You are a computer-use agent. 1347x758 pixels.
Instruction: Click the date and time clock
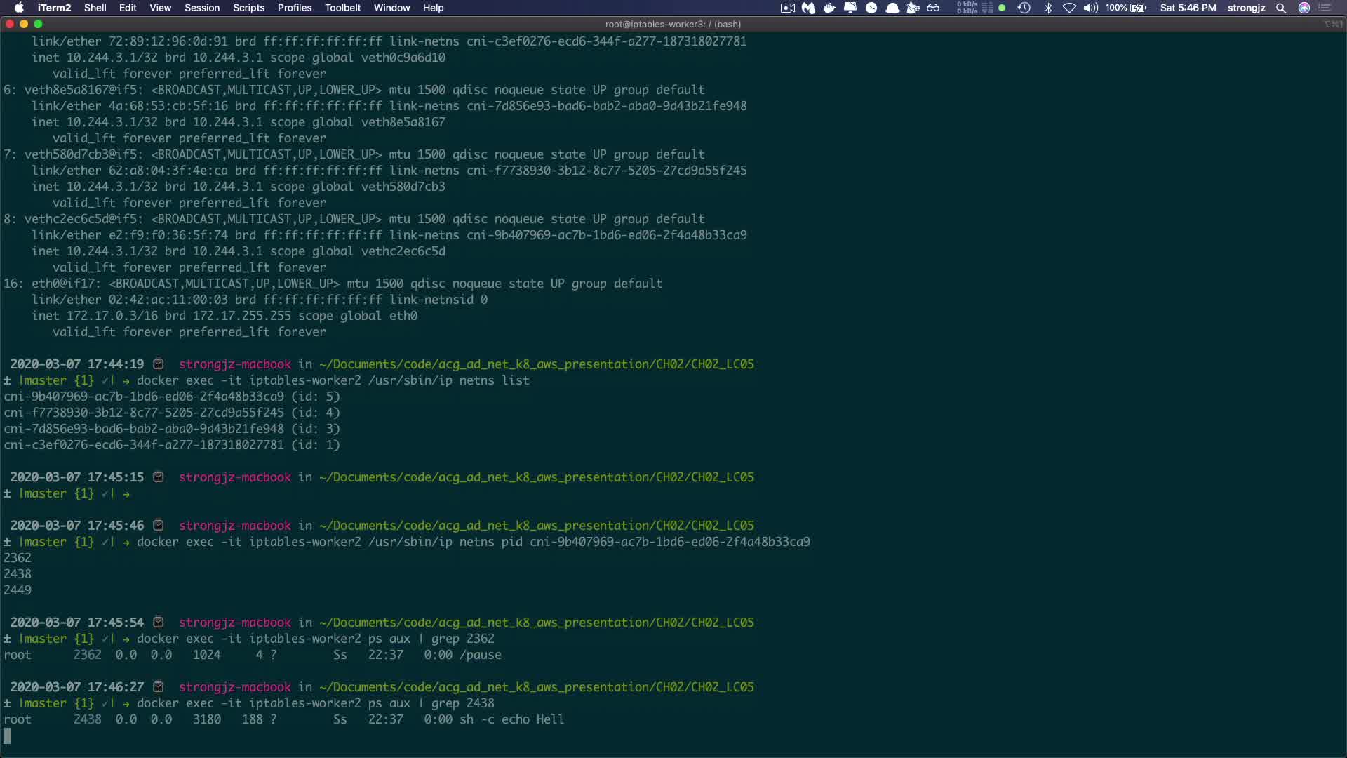(x=1188, y=8)
